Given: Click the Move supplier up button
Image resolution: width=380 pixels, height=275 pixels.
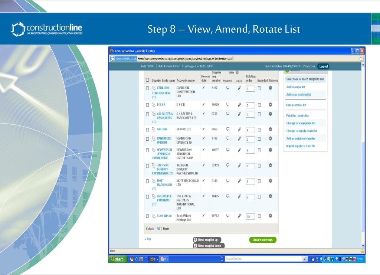Looking at the screenshot, I should pyautogui.click(x=208, y=240).
